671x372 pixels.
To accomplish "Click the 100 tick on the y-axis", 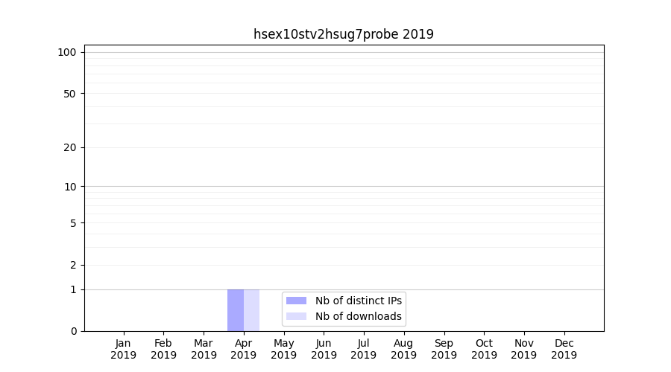I will point(67,52).
